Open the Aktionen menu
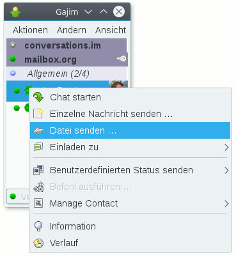Viewport: 236px width, 257px height. tap(30, 30)
